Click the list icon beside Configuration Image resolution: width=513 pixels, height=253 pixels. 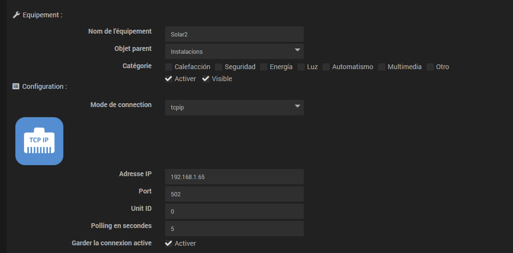[16, 87]
